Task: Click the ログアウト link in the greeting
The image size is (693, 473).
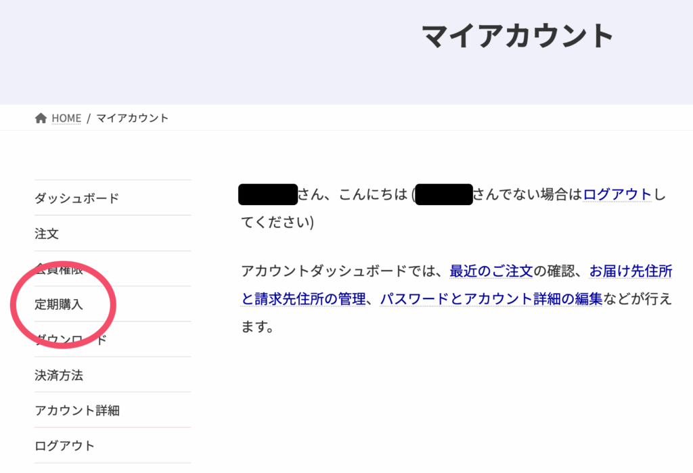Action: coord(617,195)
